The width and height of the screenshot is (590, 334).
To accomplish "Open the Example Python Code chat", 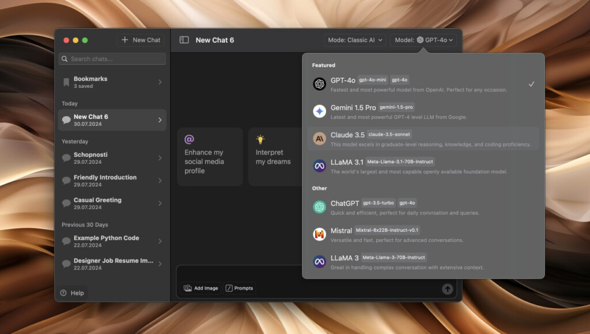I will click(112, 241).
